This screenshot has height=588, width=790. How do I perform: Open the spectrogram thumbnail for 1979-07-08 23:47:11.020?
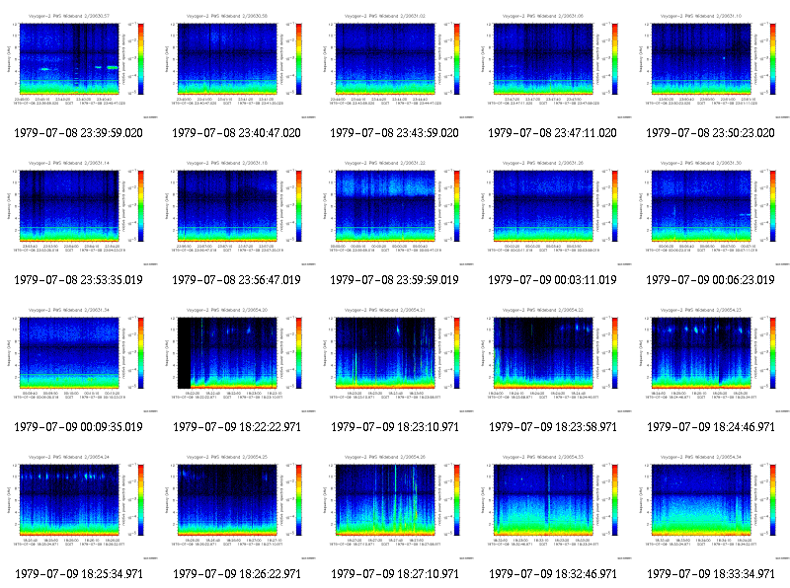[x=553, y=64]
